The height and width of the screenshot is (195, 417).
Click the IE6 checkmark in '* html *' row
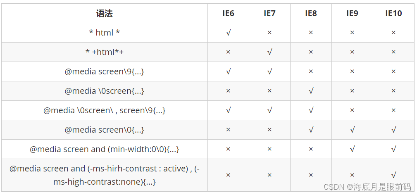[228, 33]
